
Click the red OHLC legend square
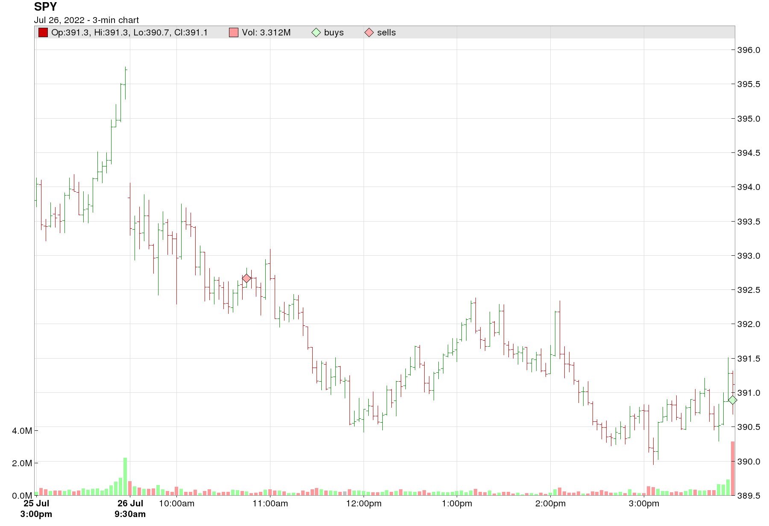tap(43, 32)
